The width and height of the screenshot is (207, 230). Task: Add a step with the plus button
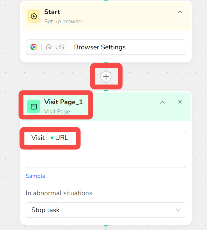pyautogui.click(x=106, y=77)
